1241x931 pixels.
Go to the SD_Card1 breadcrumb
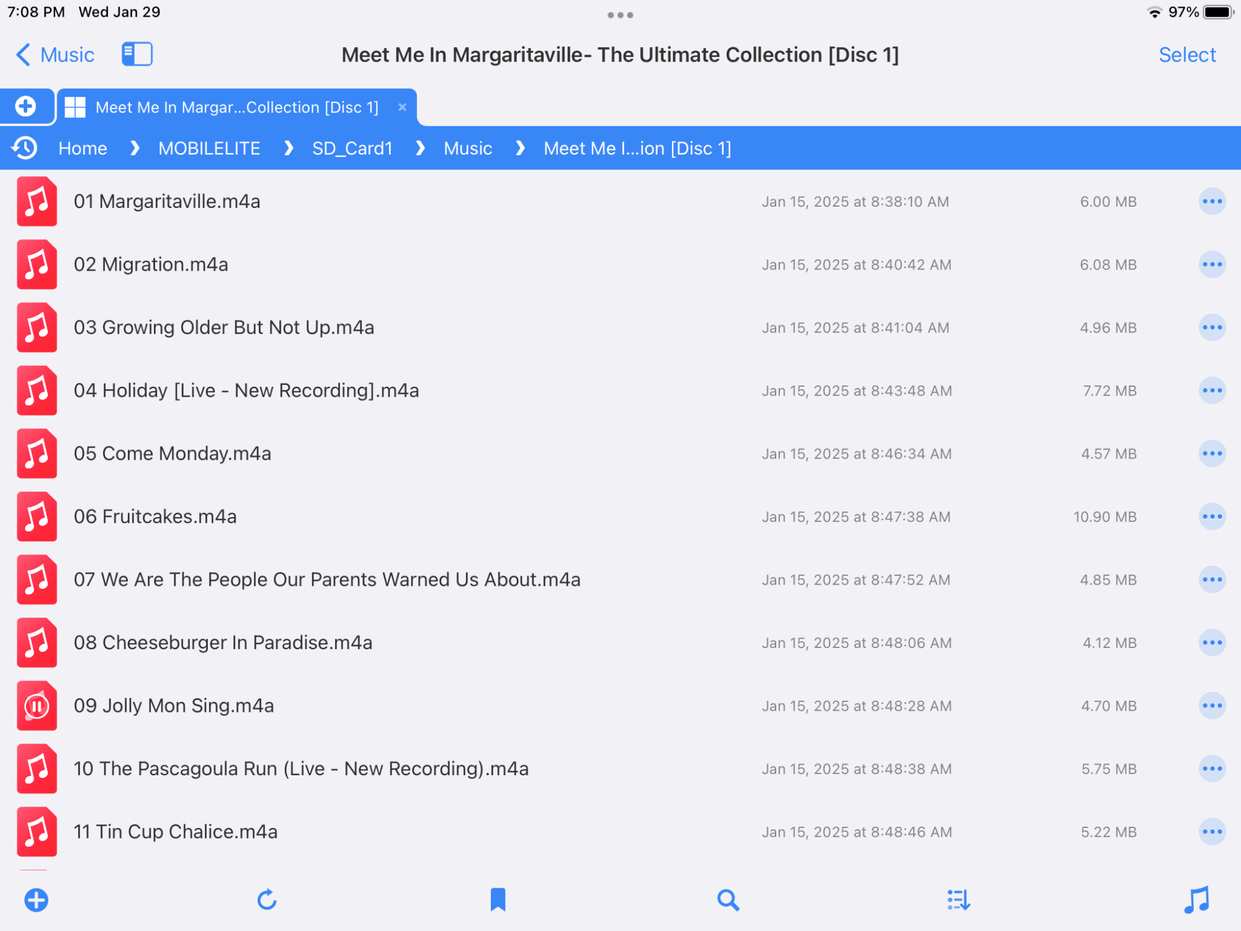click(352, 148)
